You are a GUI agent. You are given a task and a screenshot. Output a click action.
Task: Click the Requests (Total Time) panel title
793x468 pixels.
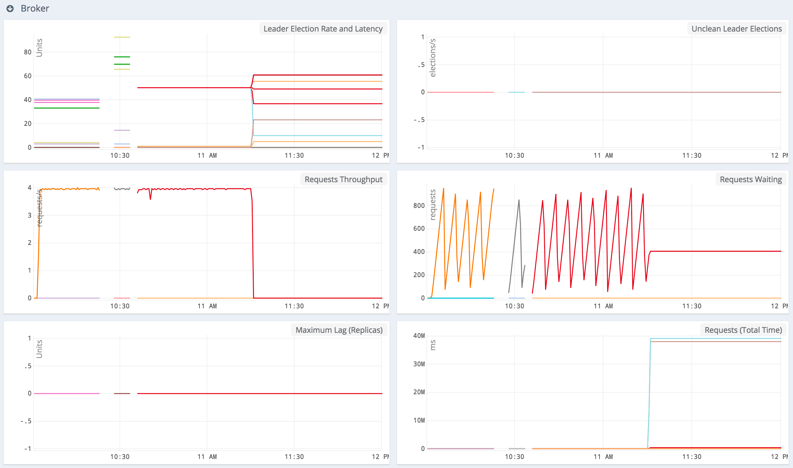pyautogui.click(x=742, y=330)
